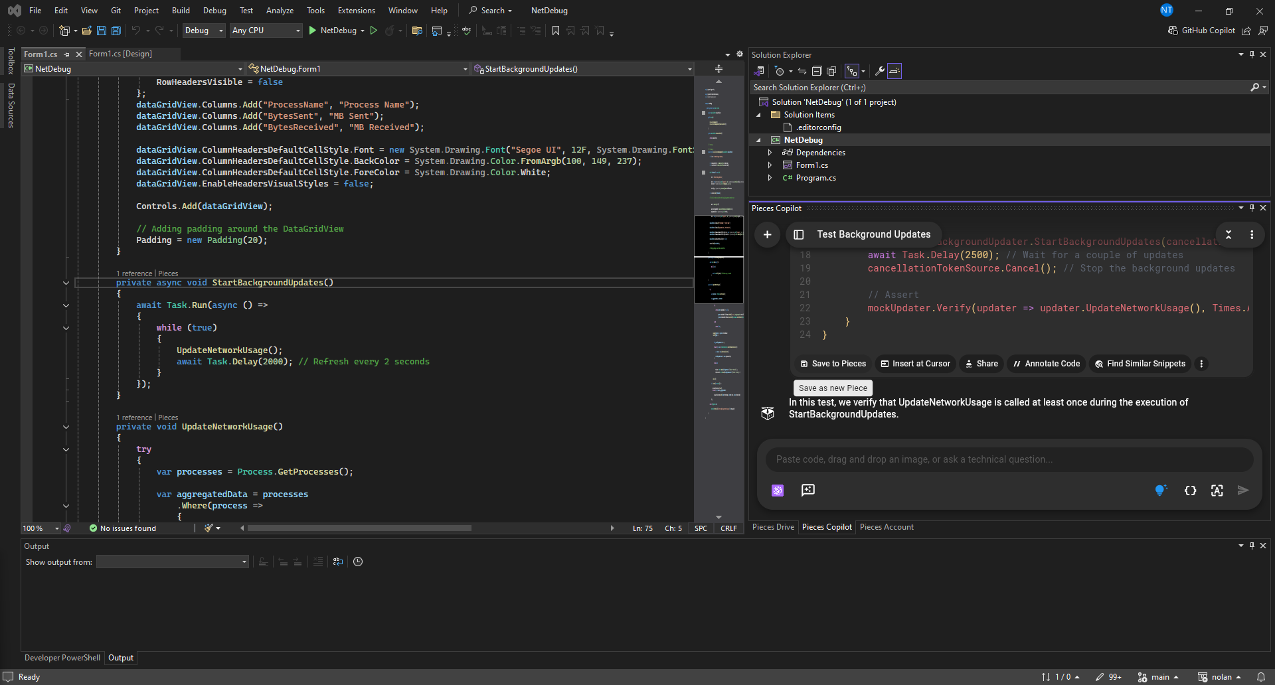
Task: Click the purple AI model icon in Pieces Copilot
Action: point(778,491)
